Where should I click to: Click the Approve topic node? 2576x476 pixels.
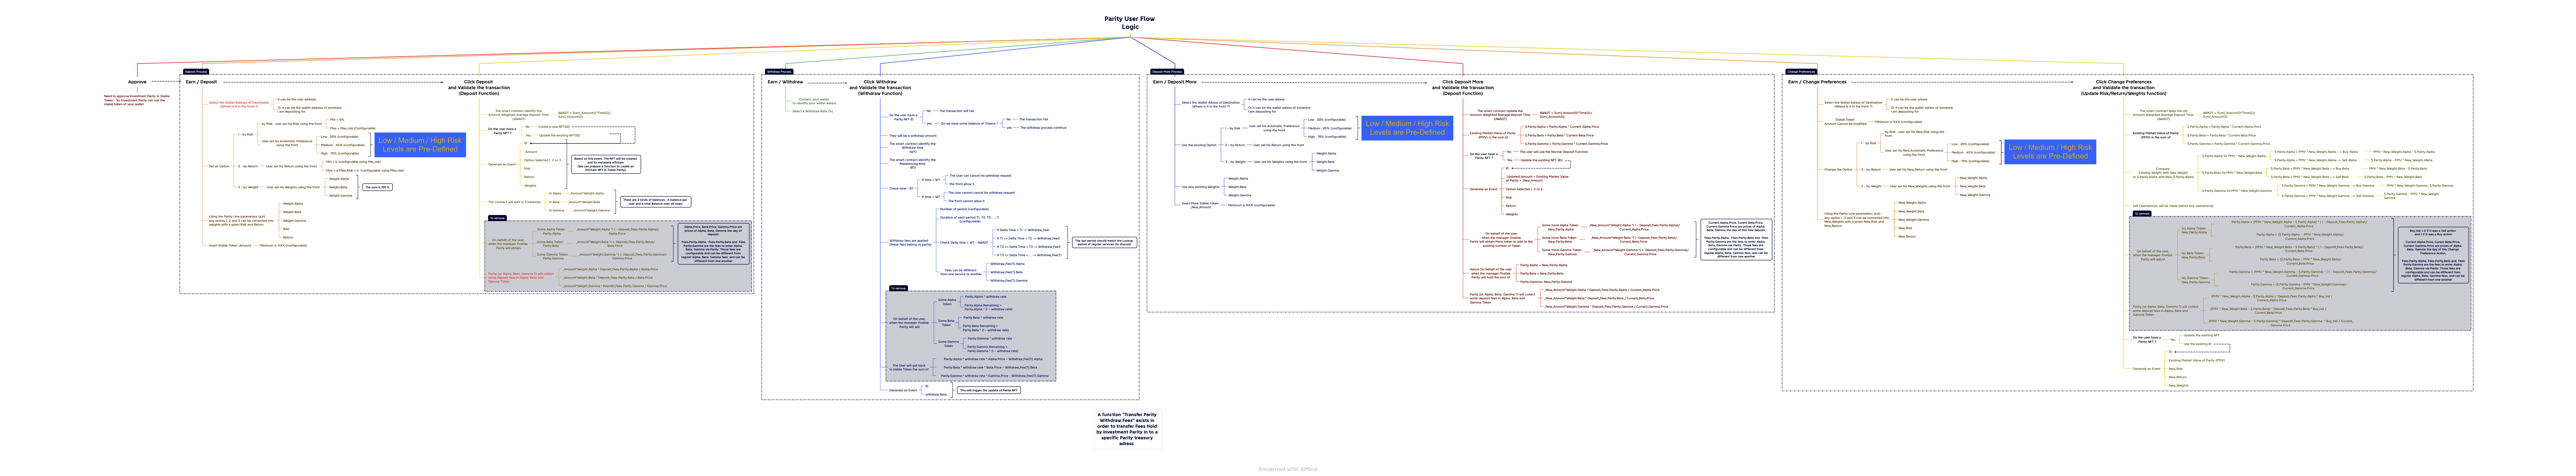tap(137, 82)
